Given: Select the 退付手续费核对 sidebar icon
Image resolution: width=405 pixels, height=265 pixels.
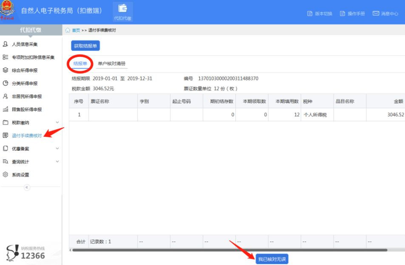Looking at the screenshot, I should (5, 135).
